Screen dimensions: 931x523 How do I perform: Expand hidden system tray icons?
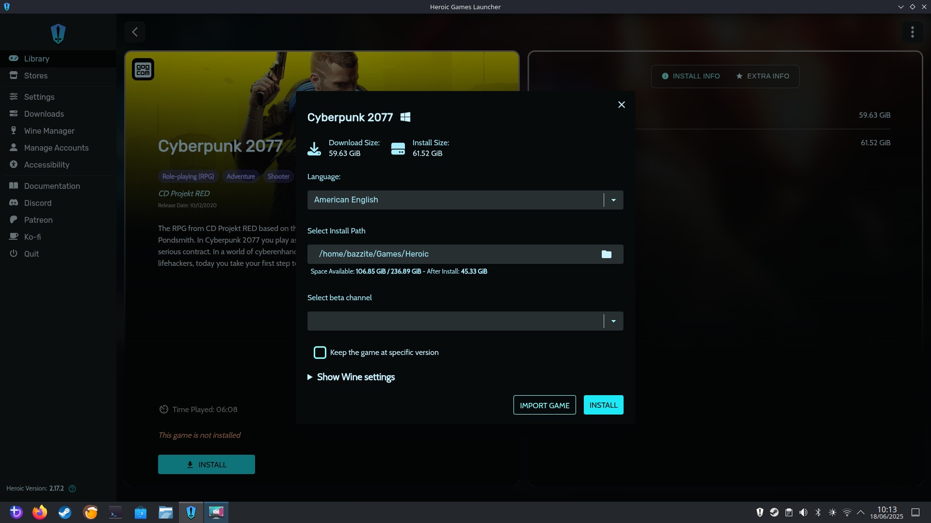pyautogui.click(x=861, y=512)
